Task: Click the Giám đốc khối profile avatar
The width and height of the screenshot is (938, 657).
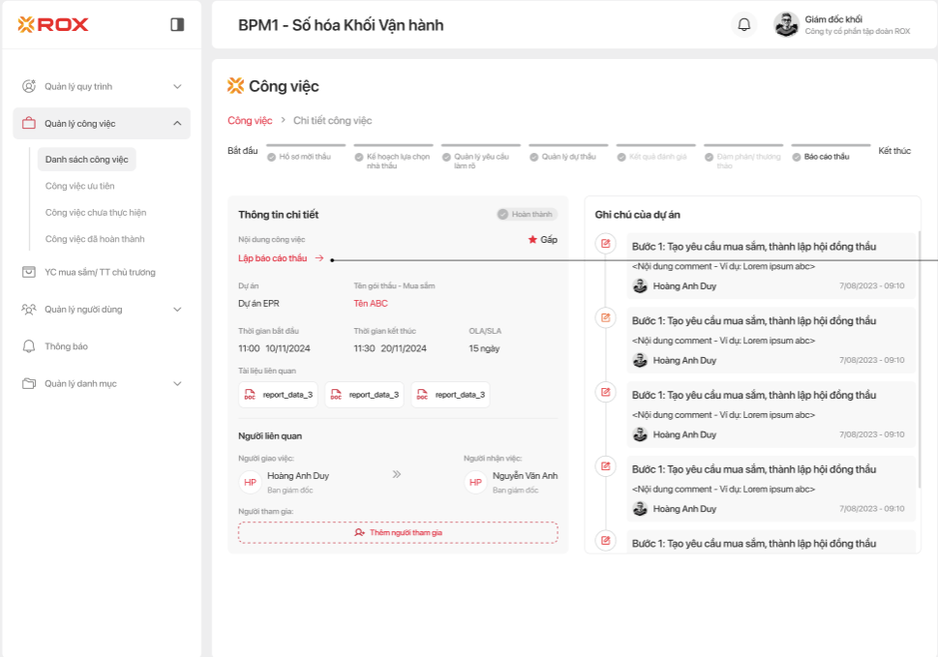Action: pos(786,25)
